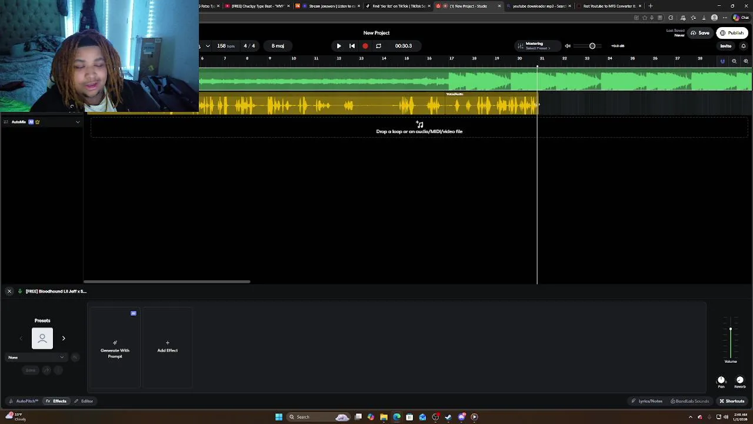The height and width of the screenshot is (424, 753).
Task: Change the 4/4 time signature
Action: point(249,46)
